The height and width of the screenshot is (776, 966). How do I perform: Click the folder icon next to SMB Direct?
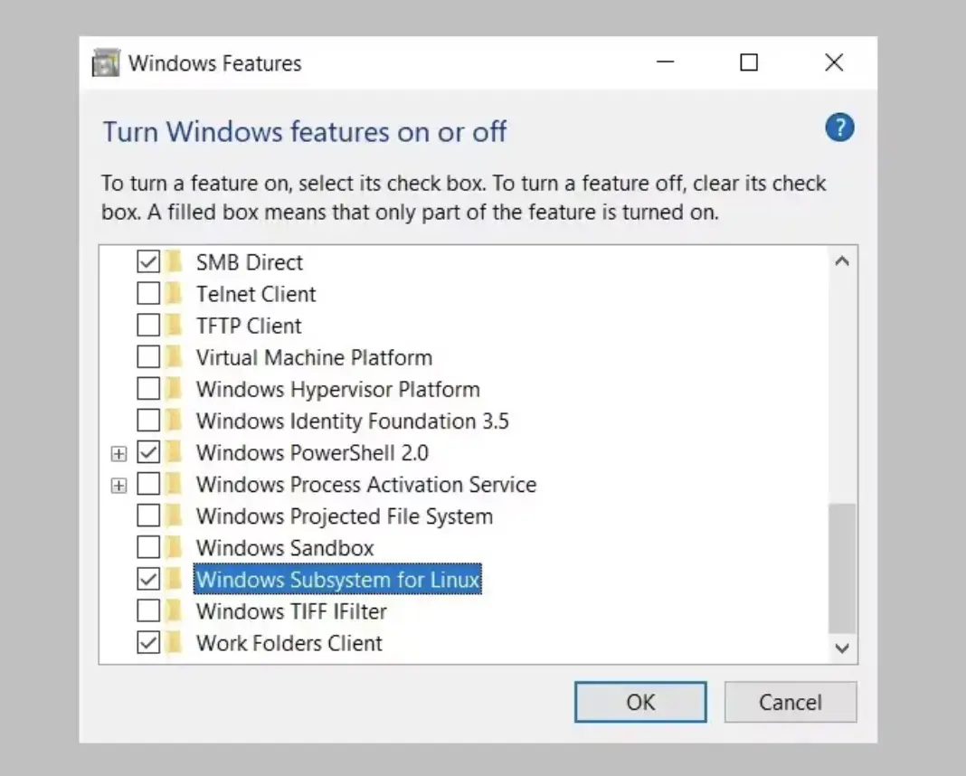(175, 262)
